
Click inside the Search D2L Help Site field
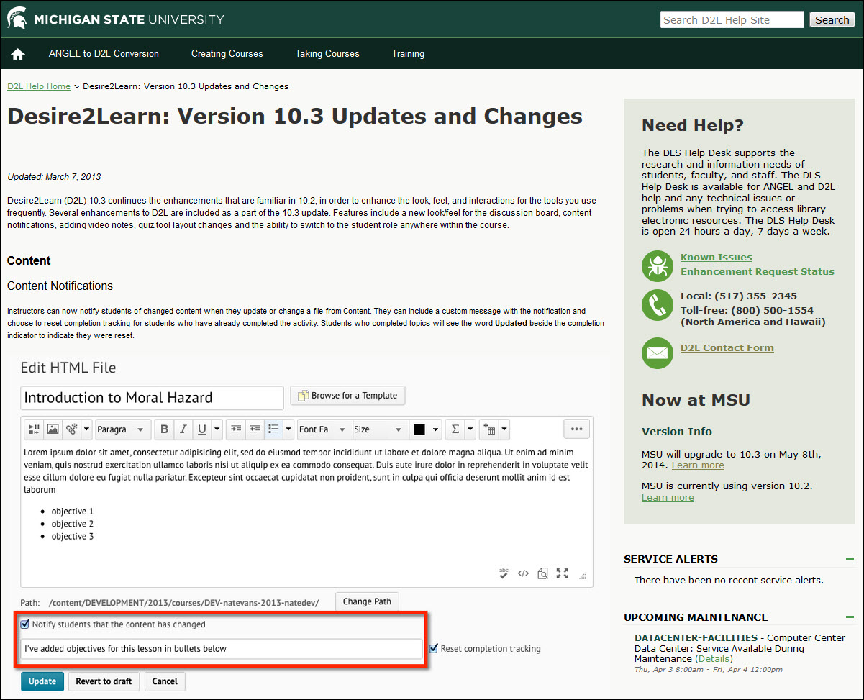[732, 19]
